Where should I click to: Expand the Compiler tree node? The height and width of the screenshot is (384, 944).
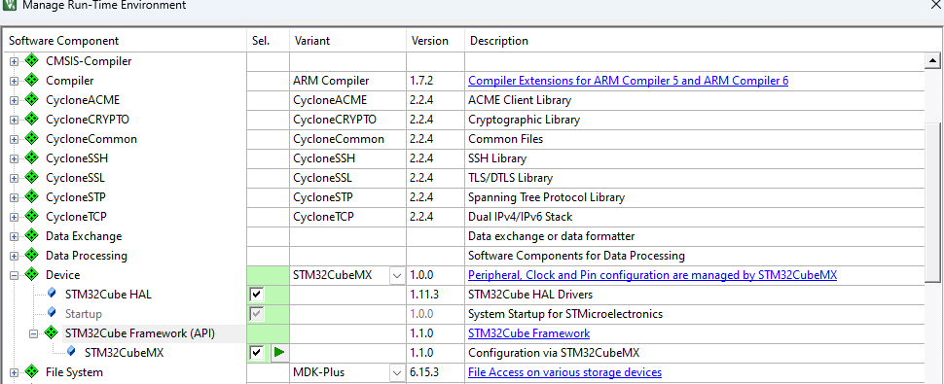click(15, 81)
